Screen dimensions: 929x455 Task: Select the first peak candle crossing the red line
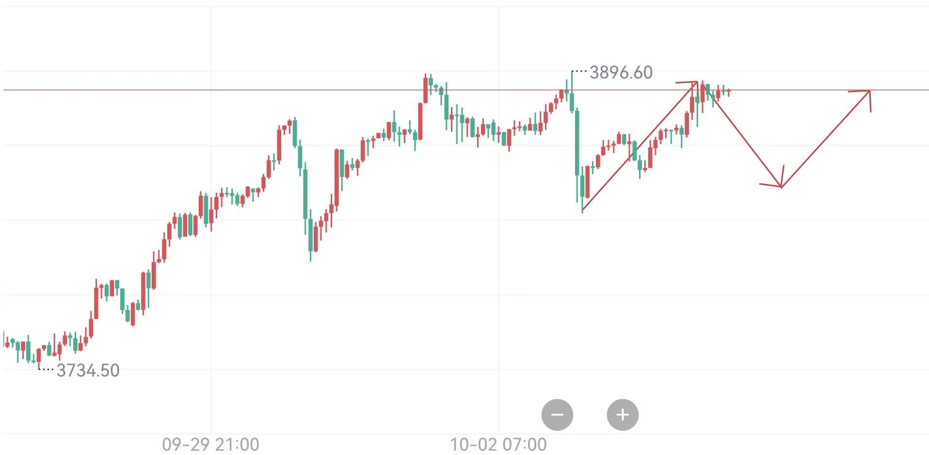[426, 90]
